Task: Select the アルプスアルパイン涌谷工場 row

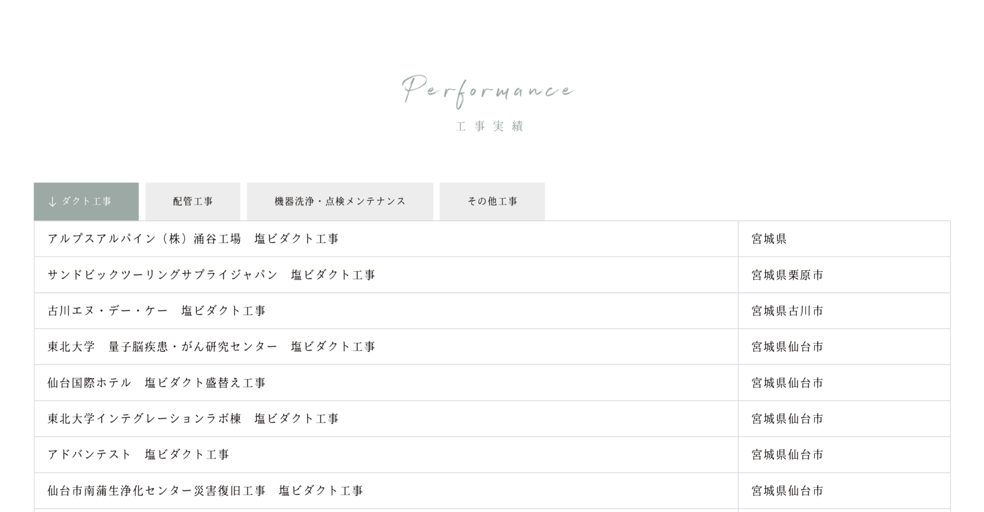Action: 193,239
